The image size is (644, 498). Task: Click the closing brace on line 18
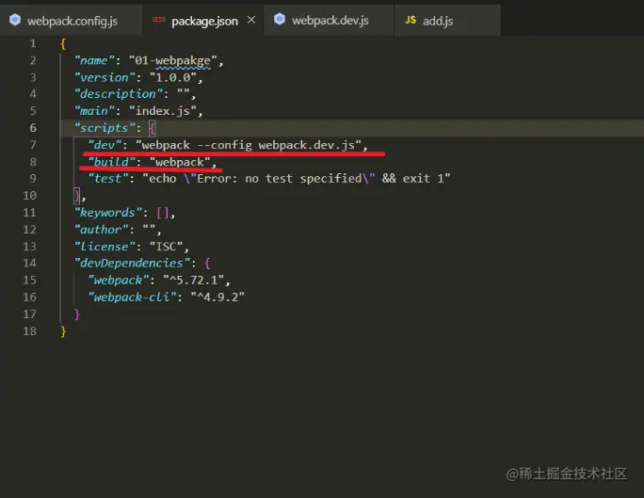tap(63, 331)
